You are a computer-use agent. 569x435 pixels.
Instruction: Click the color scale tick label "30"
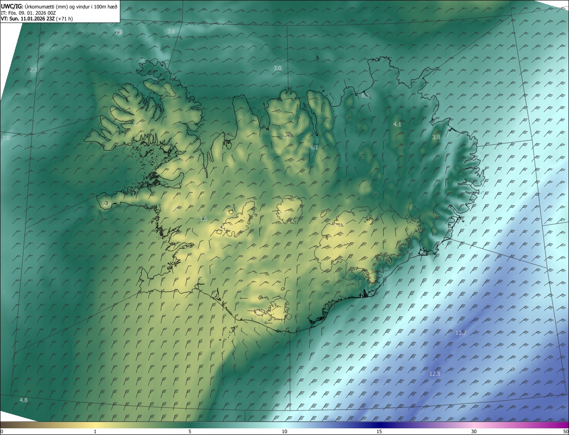[474, 431]
